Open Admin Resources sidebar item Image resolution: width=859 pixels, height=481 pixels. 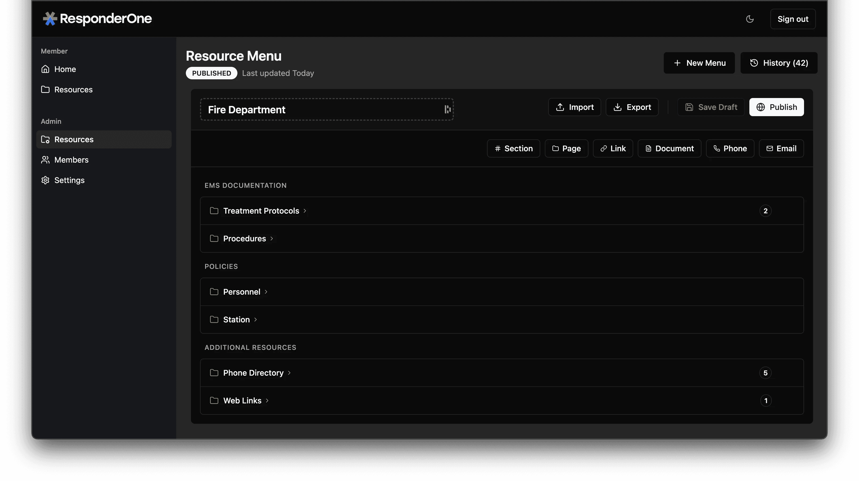tap(74, 139)
